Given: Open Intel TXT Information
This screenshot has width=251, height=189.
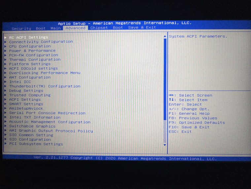Looking at the screenshot, I should point(35,117).
